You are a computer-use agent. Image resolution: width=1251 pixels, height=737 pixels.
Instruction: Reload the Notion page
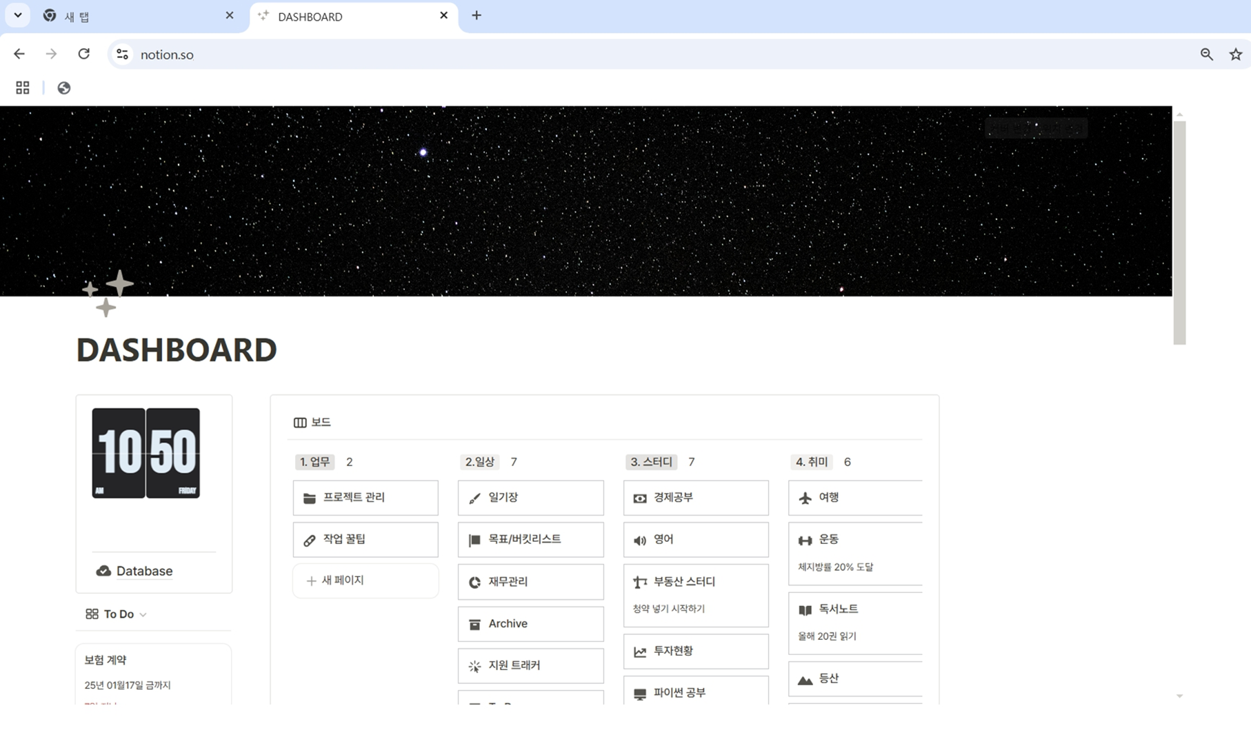pos(83,54)
